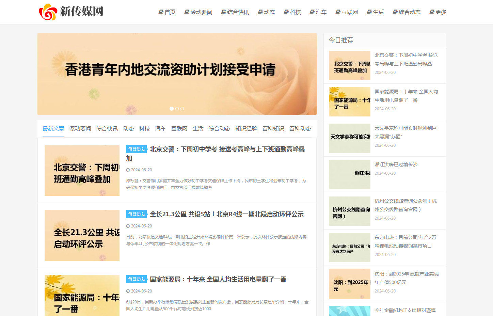Screen dimensions: 493x316
Task: Open article 北京交警：下周初中学考 in main list
Action: tap(216, 154)
